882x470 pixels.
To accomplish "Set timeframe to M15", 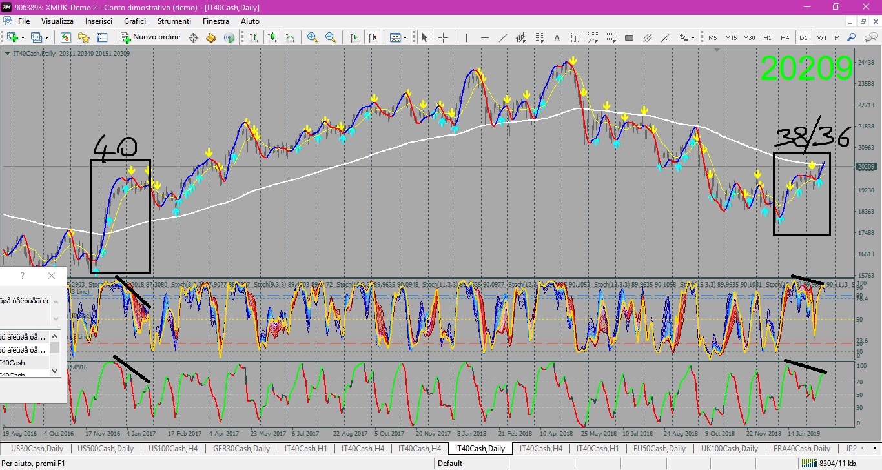I will (x=731, y=37).
